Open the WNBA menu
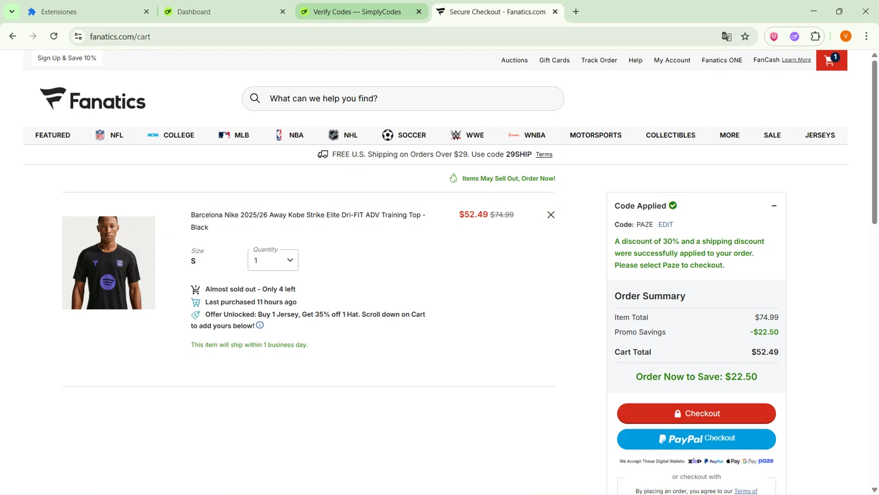The height and width of the screenshot is (495, 879). [x=527, y=135]
